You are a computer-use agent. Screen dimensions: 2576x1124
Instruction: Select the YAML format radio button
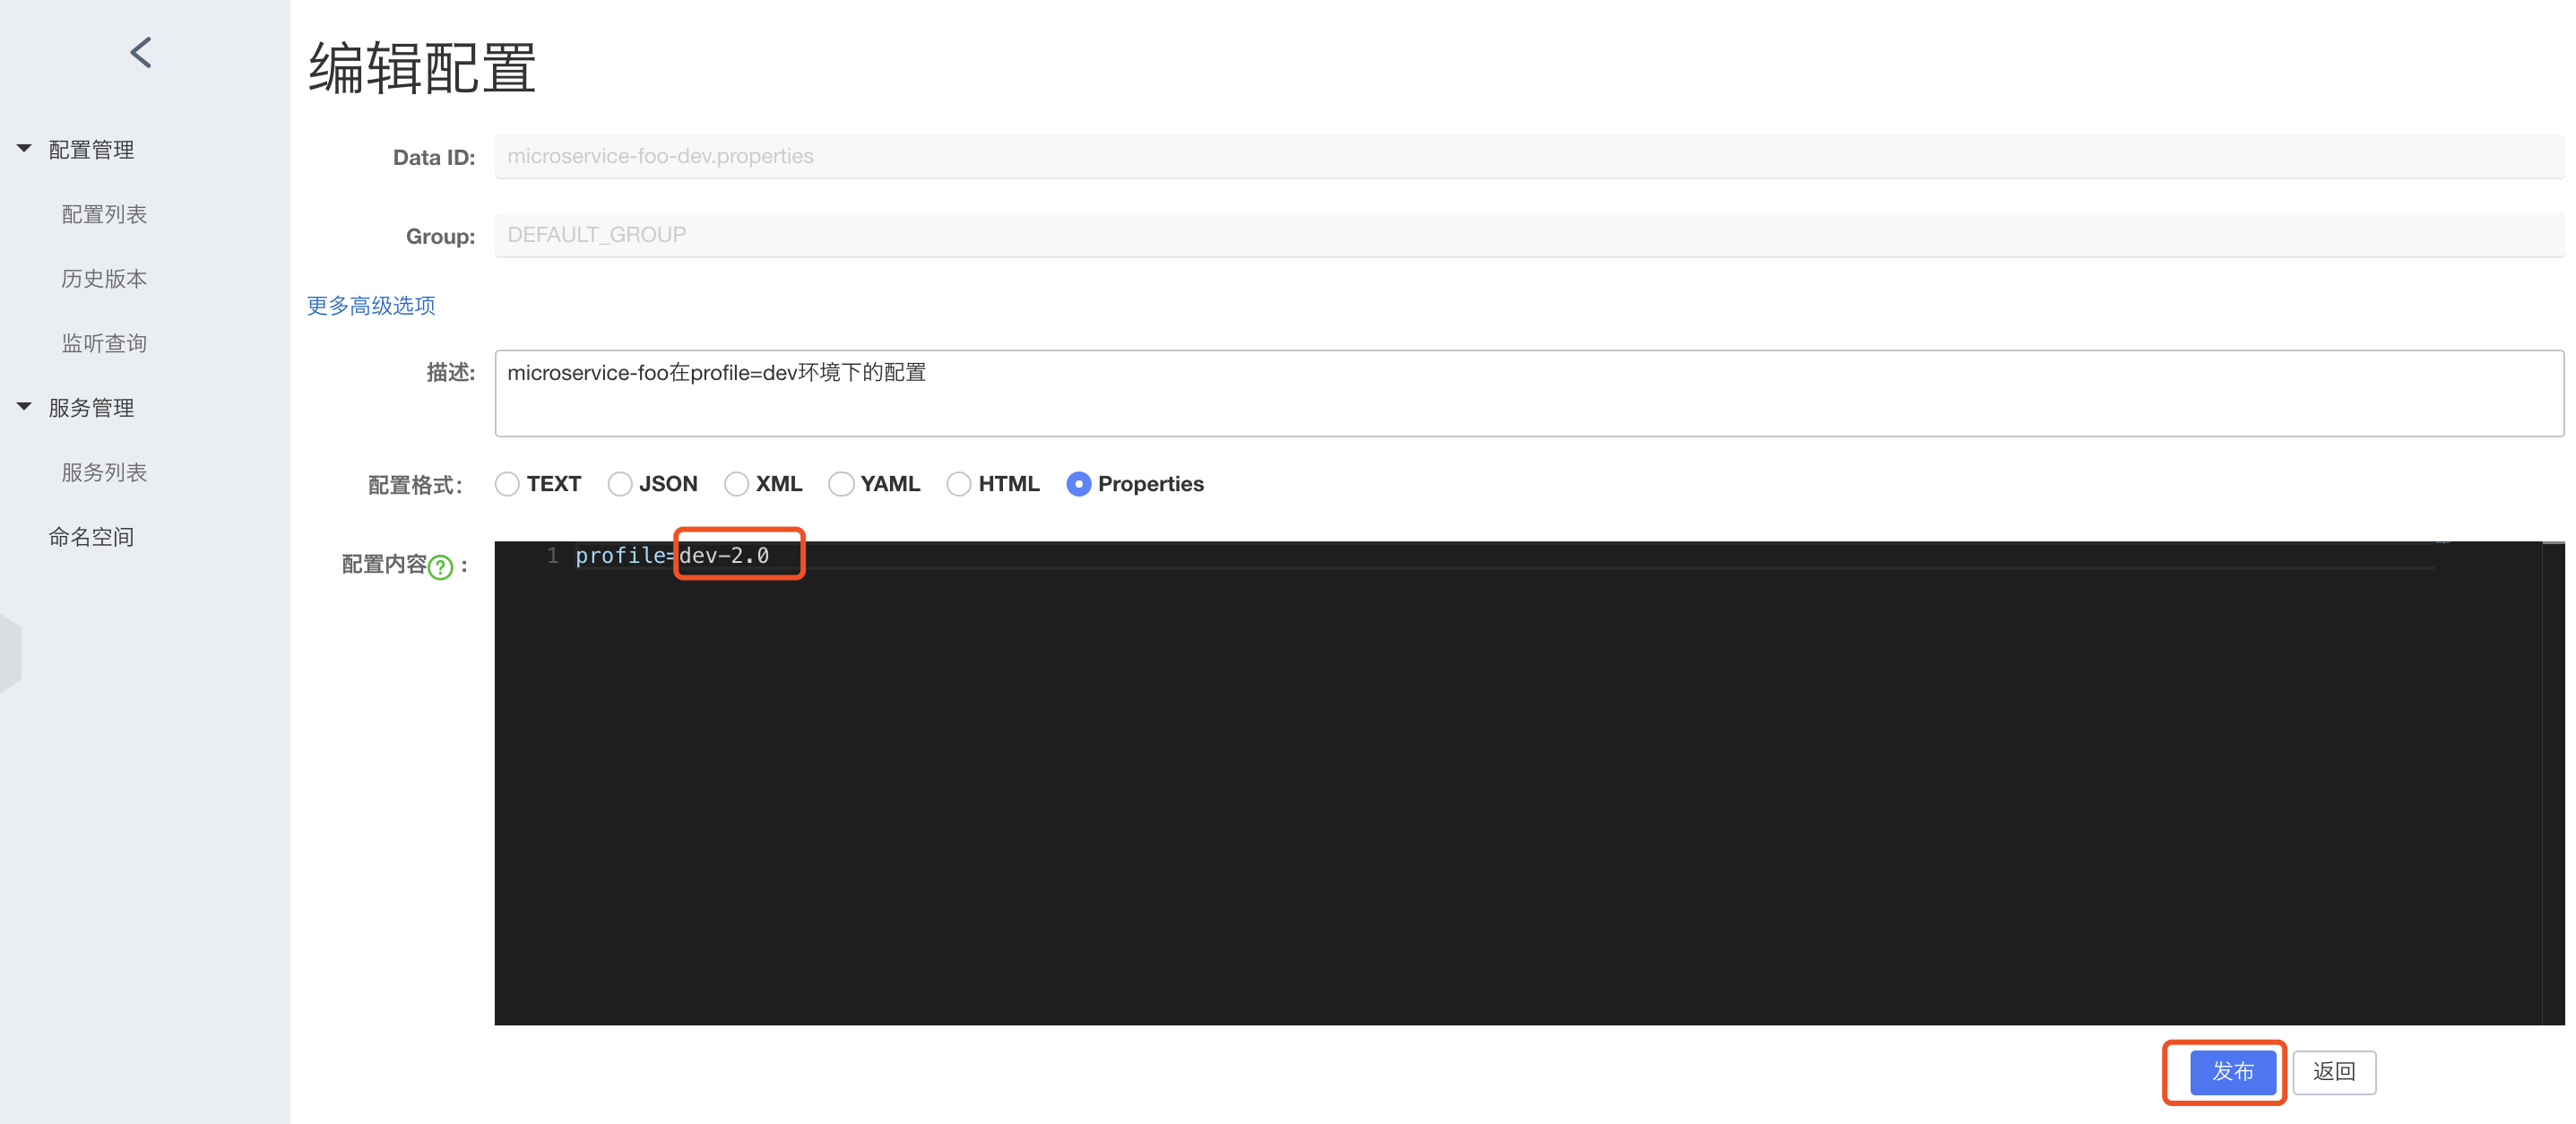tap(841, 484)
